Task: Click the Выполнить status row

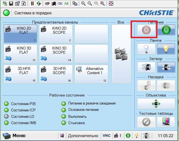Action: click(x=74, y=116)
